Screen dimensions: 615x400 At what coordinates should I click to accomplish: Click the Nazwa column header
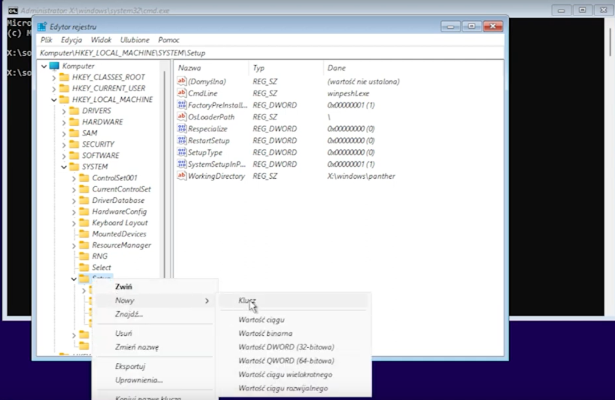[x=211, y=68]
